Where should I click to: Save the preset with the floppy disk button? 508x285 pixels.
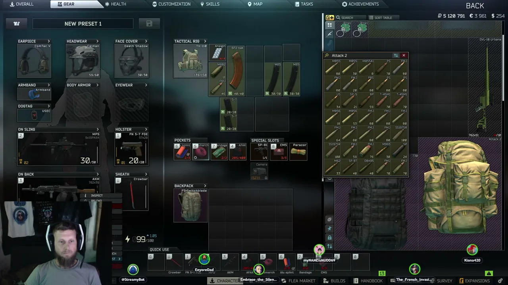[149, 24]
